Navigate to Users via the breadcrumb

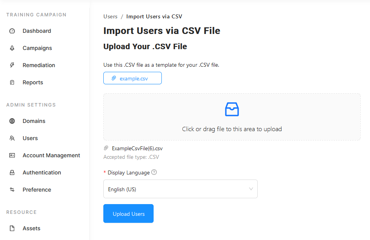(x=110, y=16)
